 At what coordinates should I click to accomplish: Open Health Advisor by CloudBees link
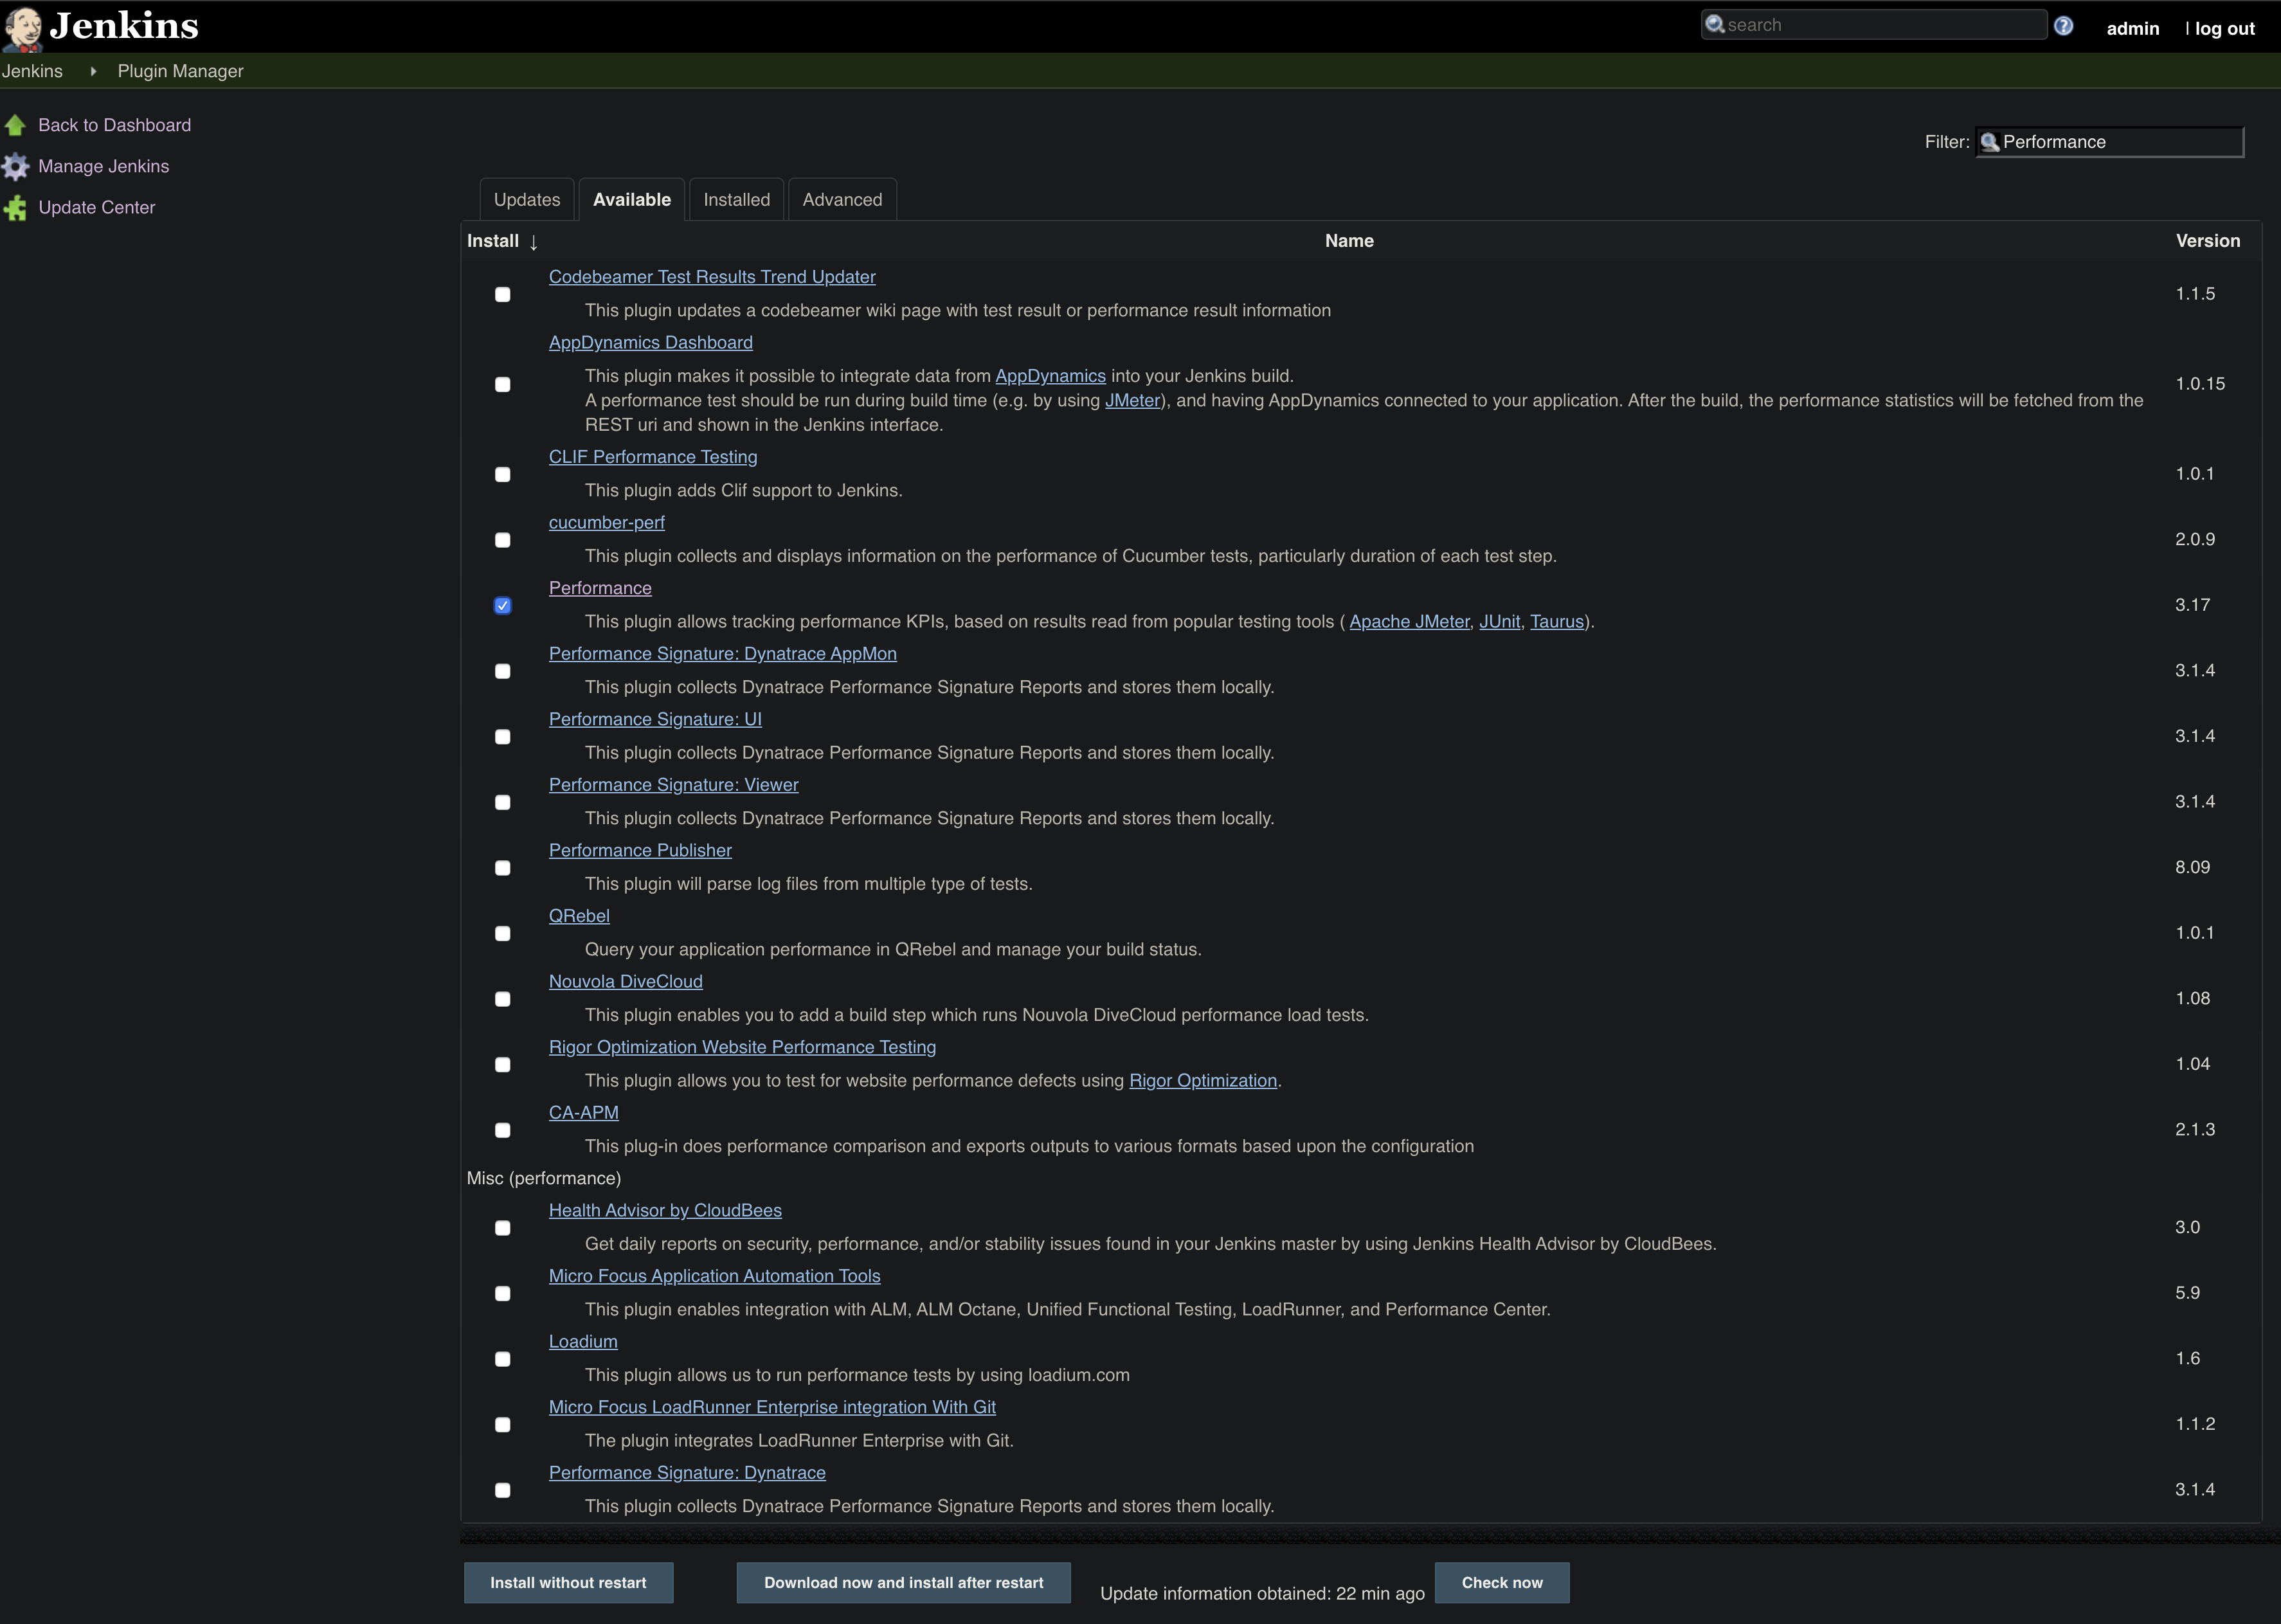coord(665,1211)
